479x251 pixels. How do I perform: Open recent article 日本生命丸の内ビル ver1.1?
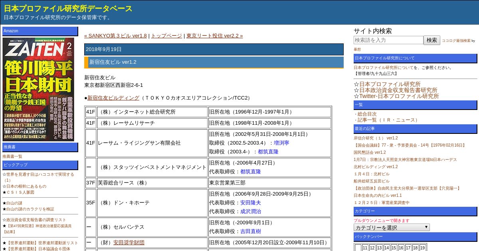click(x=378, y=195)
